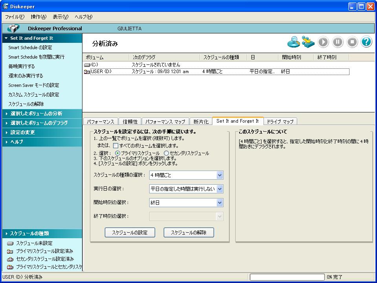Click the スケジュールの解除 button

(189, 232)
